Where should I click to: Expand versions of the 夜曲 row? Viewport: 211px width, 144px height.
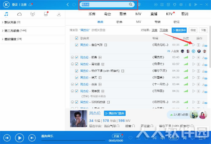pyautogui.click(x=72, y=84)
